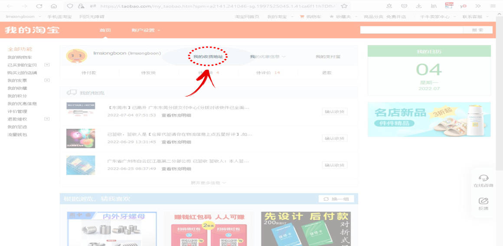503x246 pixels.
Task: Click inside the search input field
Action: pyautogui.click(x=412, y=30)
